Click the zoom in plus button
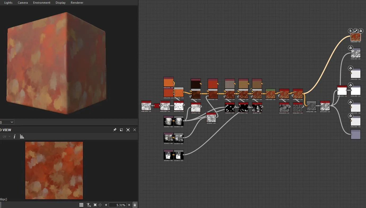This screenshot has height=208, width=366. 129,205
